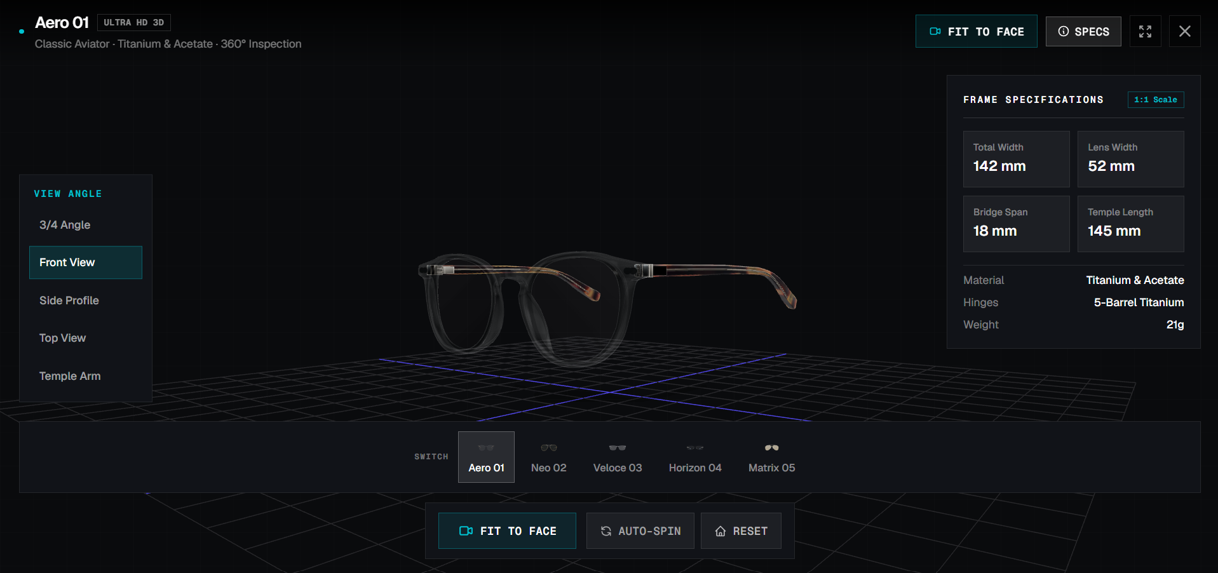The height and width of the screenshot is (573, 1218).
Task: Select the 3/4 Angle view
Action: (86, 225)
